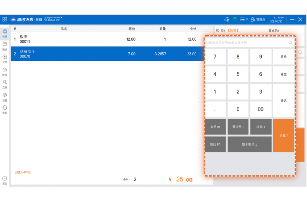This screenshot has height=197, width=307.
Task: Tap keypad digit 6
Action: pos(261,74)
